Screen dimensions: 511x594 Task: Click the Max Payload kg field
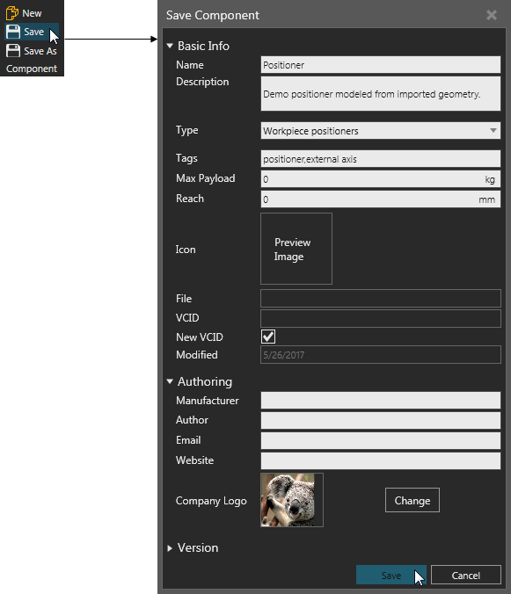click(381, 178)
